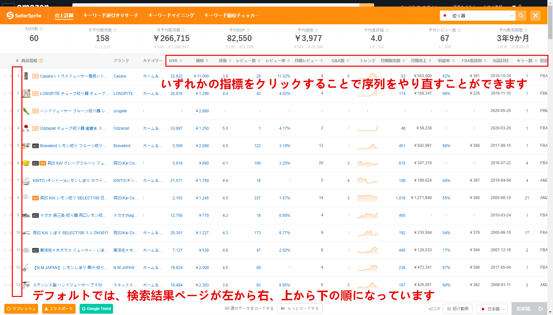Viewport: 553px width, 315px height.
Task: Click the Google Trend button
Action: [x=96, y=309]
